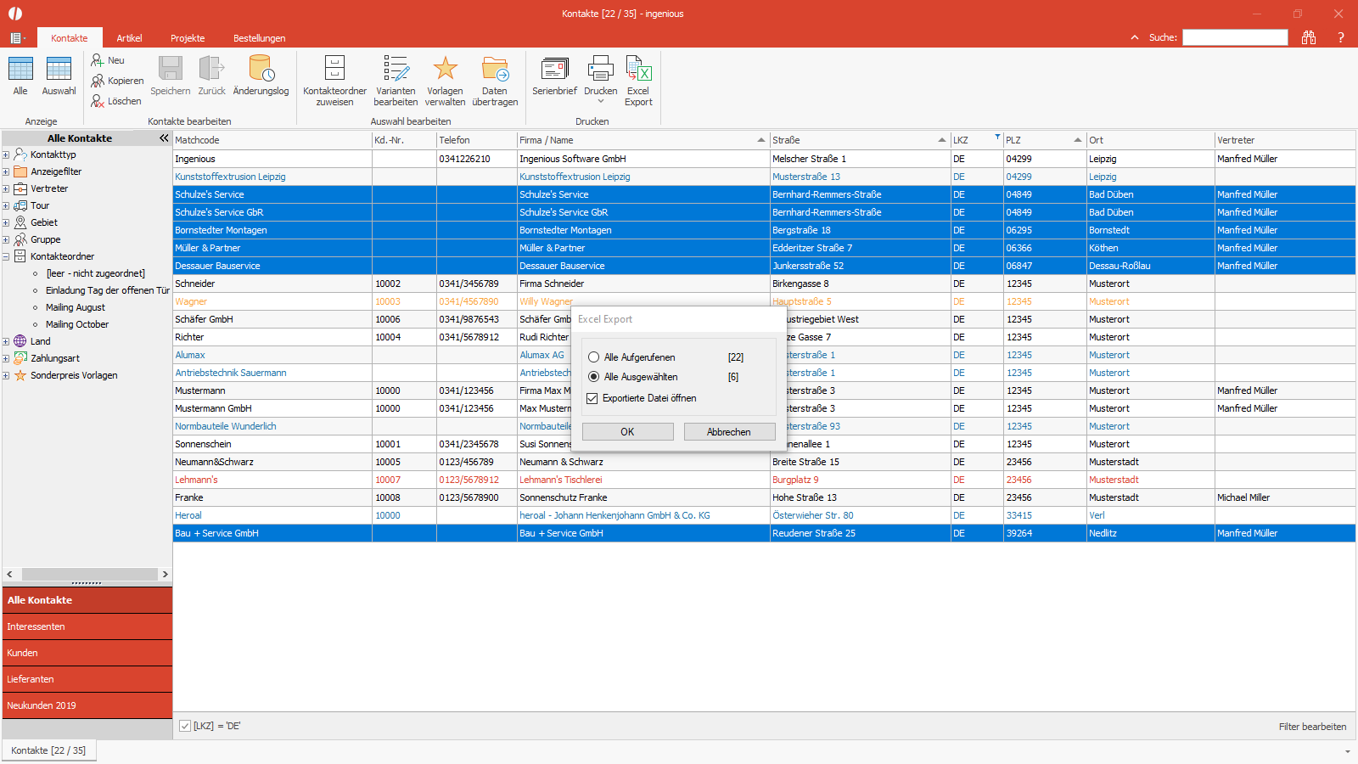Switch to Projekte ribbon tab

188,38
